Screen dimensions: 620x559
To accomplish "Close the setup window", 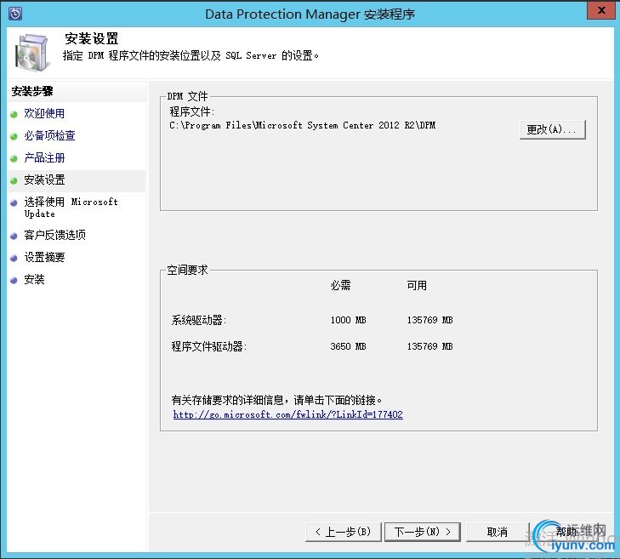I will pos(601,10).
